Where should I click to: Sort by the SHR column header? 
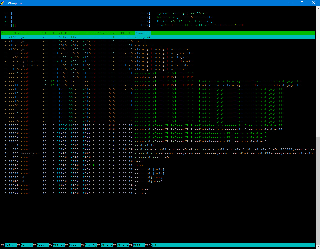point(88,33)
